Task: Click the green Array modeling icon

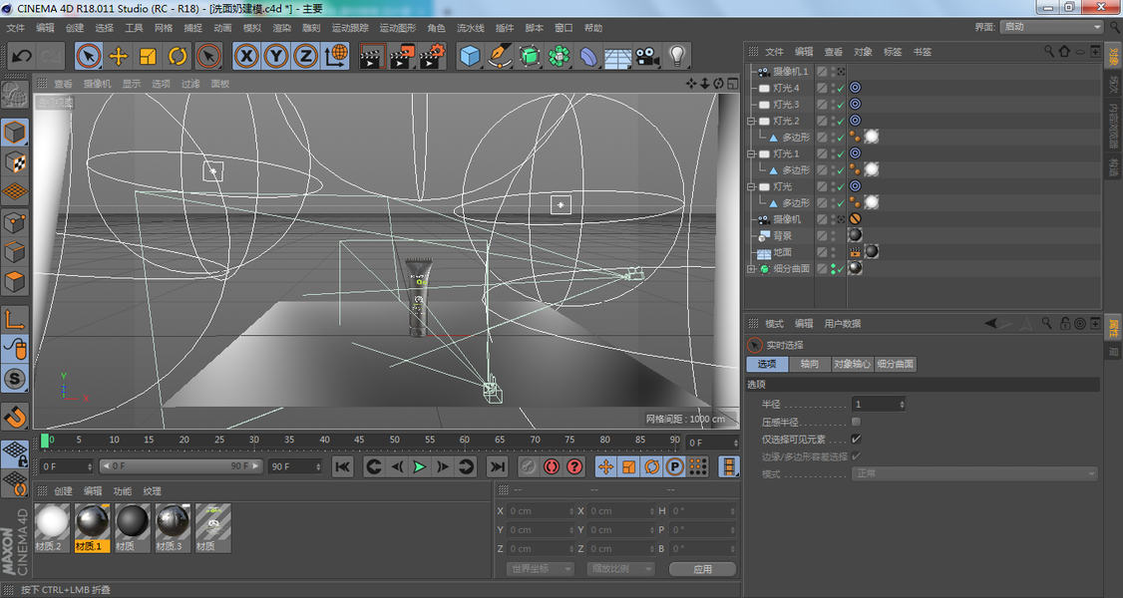Action: click(x=559, y=56)
